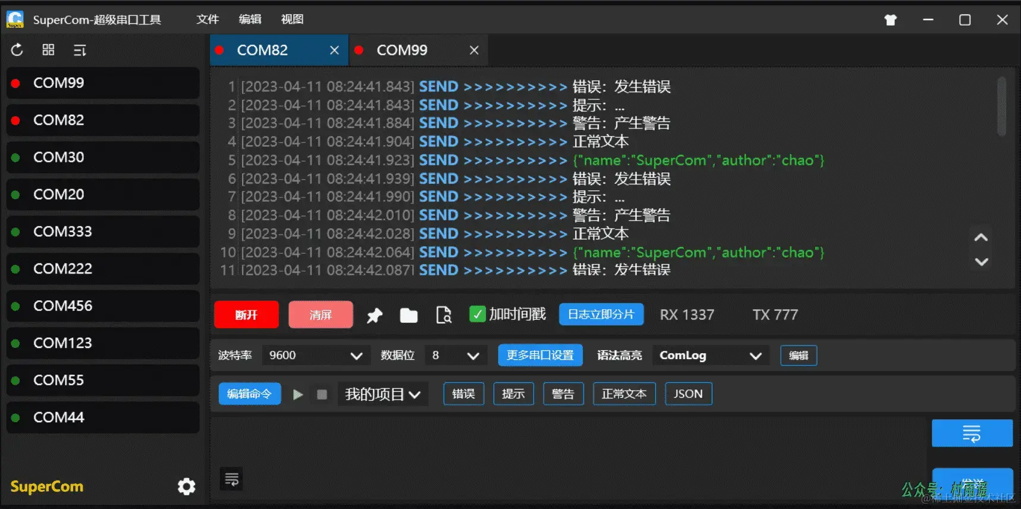Click the sidebar sort list icon
1021x509 pixels.
(80, 51)
